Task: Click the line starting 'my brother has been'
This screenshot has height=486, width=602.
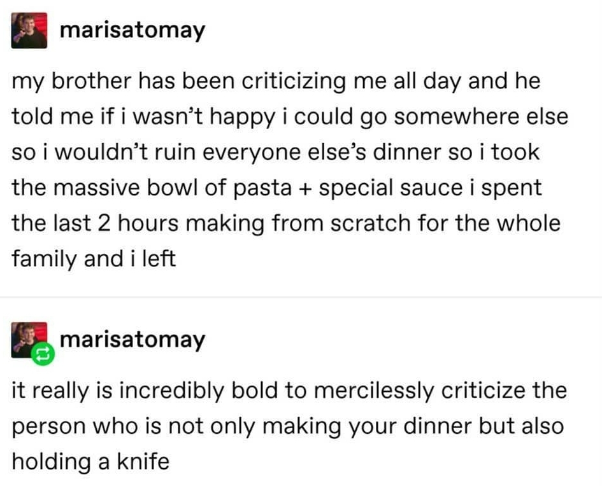Action: click(275, 82)
